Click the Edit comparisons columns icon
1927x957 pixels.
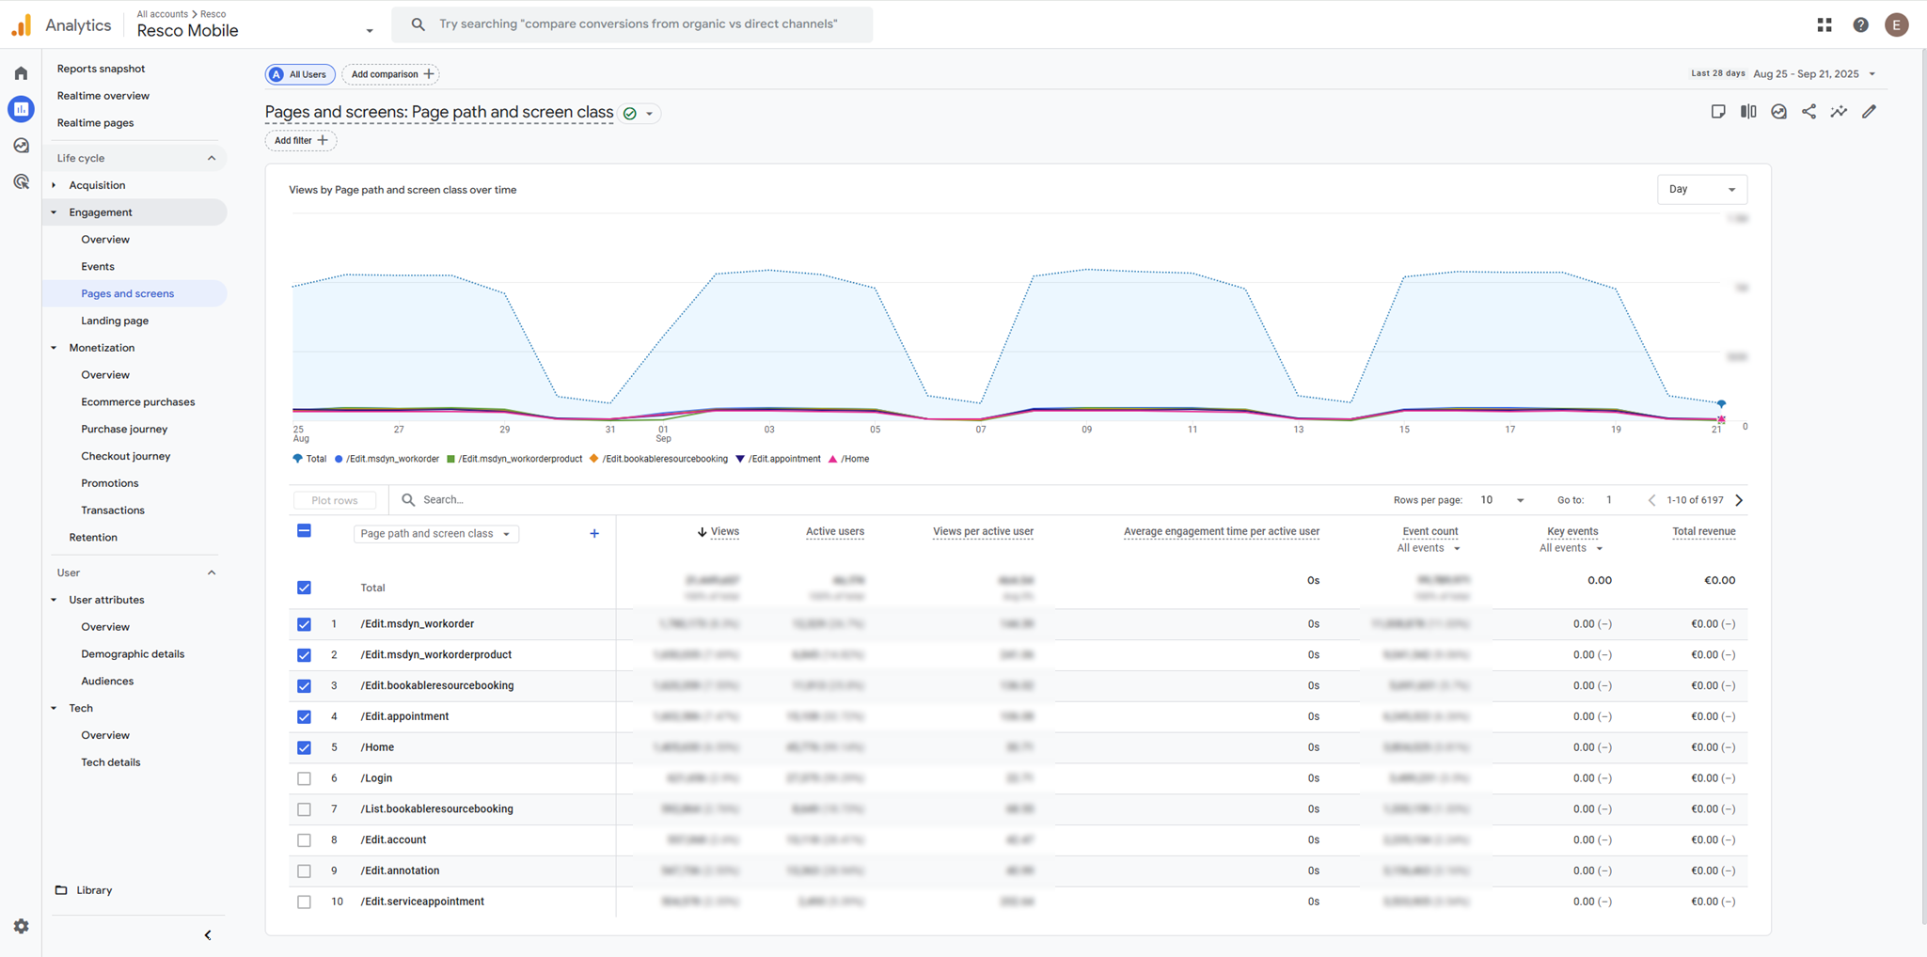pos(1748,112)
